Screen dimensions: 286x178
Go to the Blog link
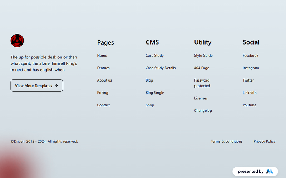click(x=149, y=80)
